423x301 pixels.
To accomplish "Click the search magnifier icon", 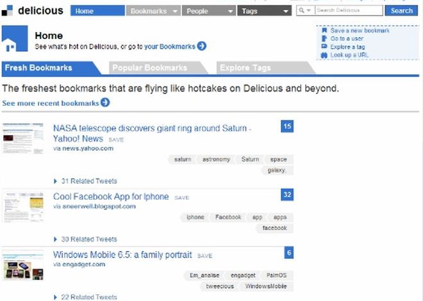I will [302, 10].
